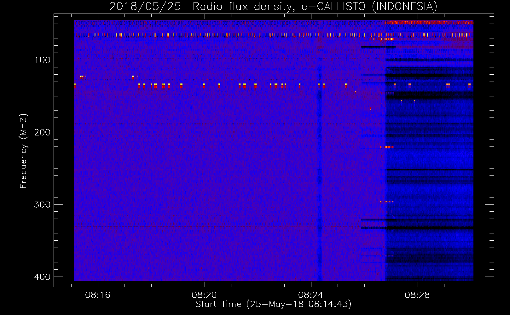
Task: Click the 'Frequency (MHZ)' axis label
Action: coord(24,151)
